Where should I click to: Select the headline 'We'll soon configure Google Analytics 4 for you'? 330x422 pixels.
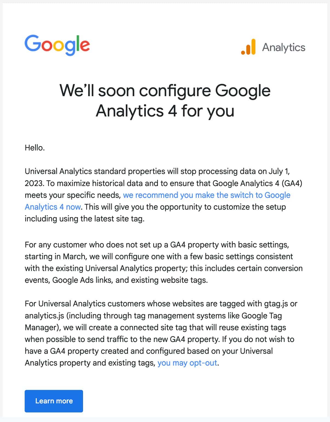pos(165,100)
